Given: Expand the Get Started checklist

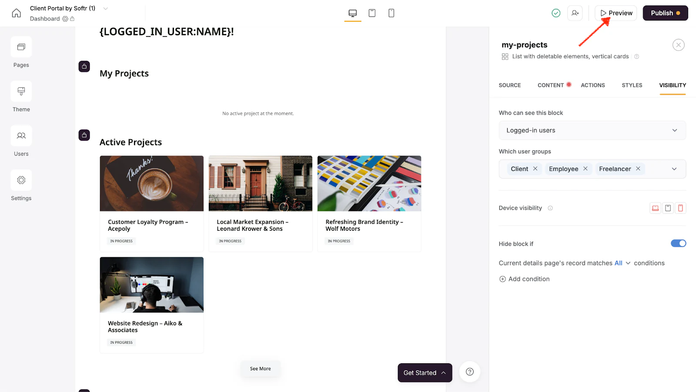Looking at the screenshot, I should click(425, 373).
